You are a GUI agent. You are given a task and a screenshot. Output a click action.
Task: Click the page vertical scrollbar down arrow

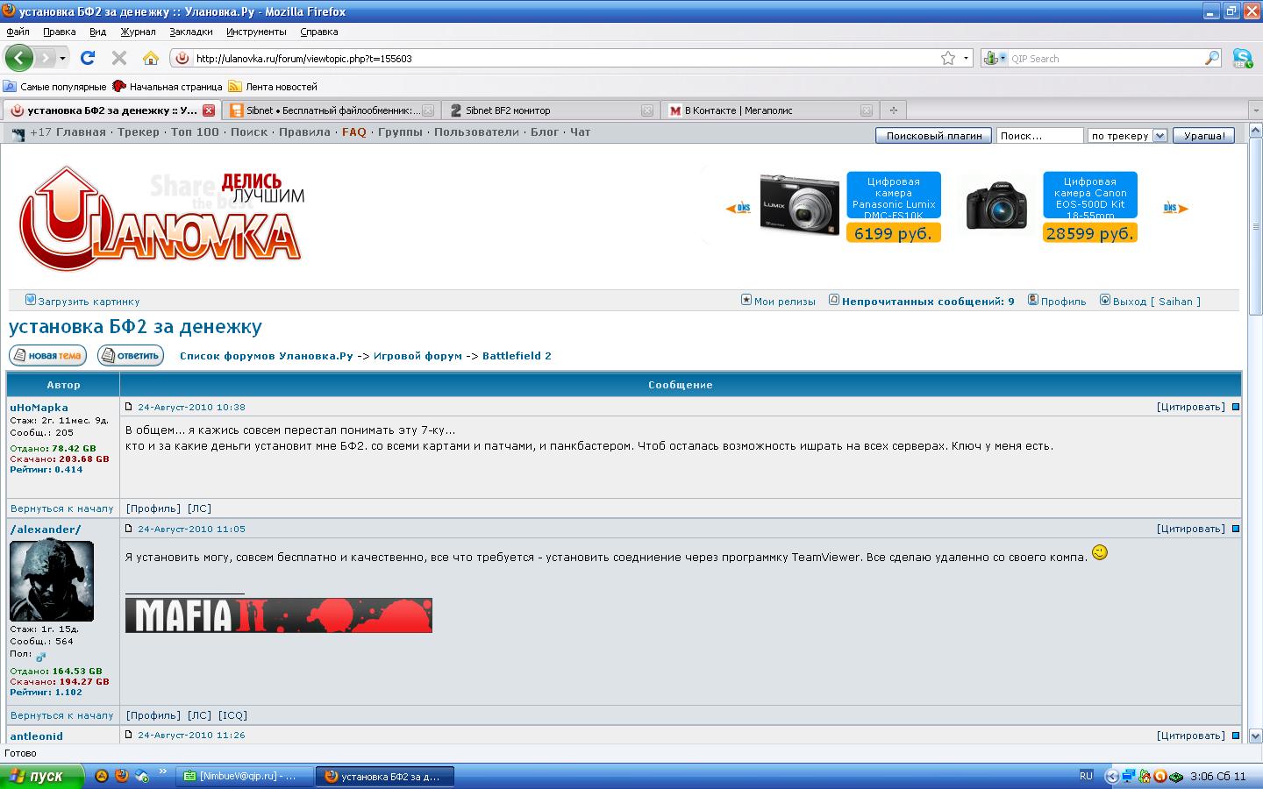click(1255, 736)
